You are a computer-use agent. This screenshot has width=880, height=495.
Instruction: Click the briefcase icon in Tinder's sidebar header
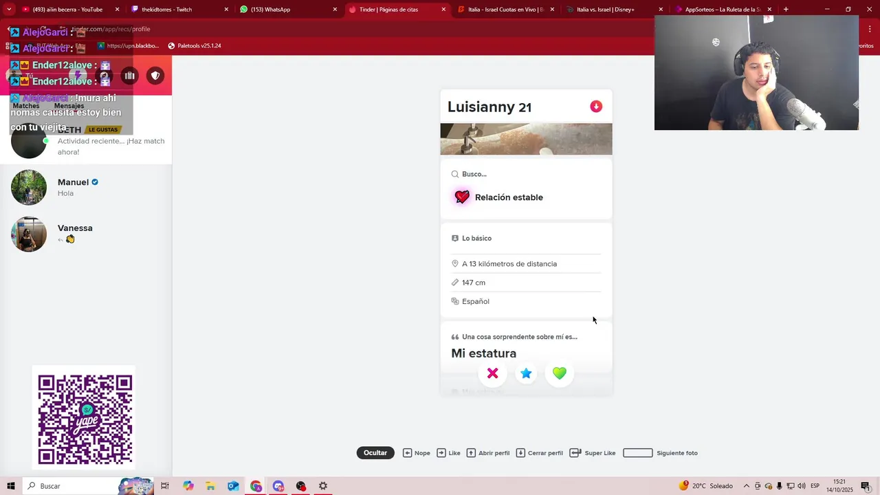pos(129,76)
